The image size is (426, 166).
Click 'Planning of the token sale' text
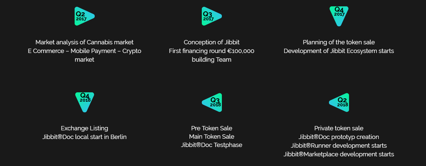click(339, 42)
